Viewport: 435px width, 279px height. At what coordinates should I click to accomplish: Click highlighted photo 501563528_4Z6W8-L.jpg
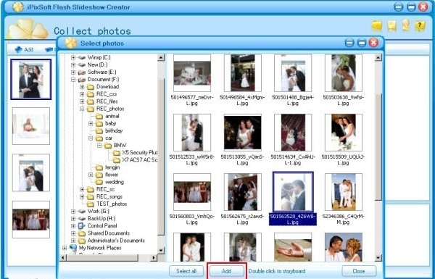[293, 192]
